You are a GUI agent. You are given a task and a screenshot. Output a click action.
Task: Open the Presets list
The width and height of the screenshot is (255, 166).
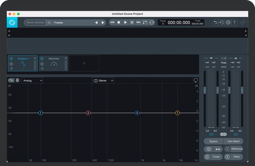(x=59, y=23)
